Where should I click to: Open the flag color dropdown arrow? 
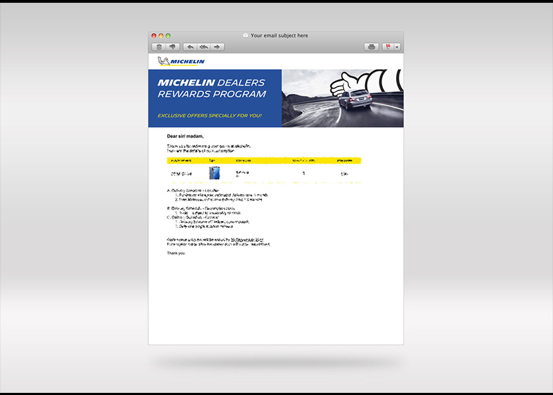397,47
